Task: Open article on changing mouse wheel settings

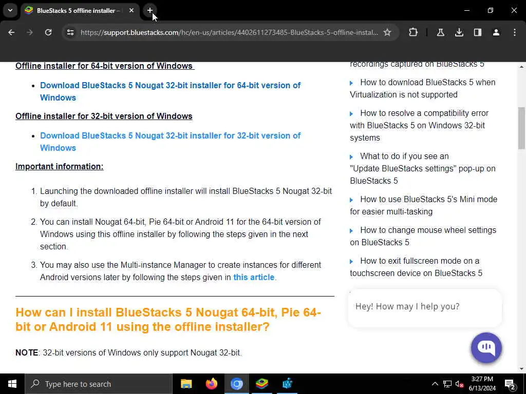Action: click(x=423, y=236)
